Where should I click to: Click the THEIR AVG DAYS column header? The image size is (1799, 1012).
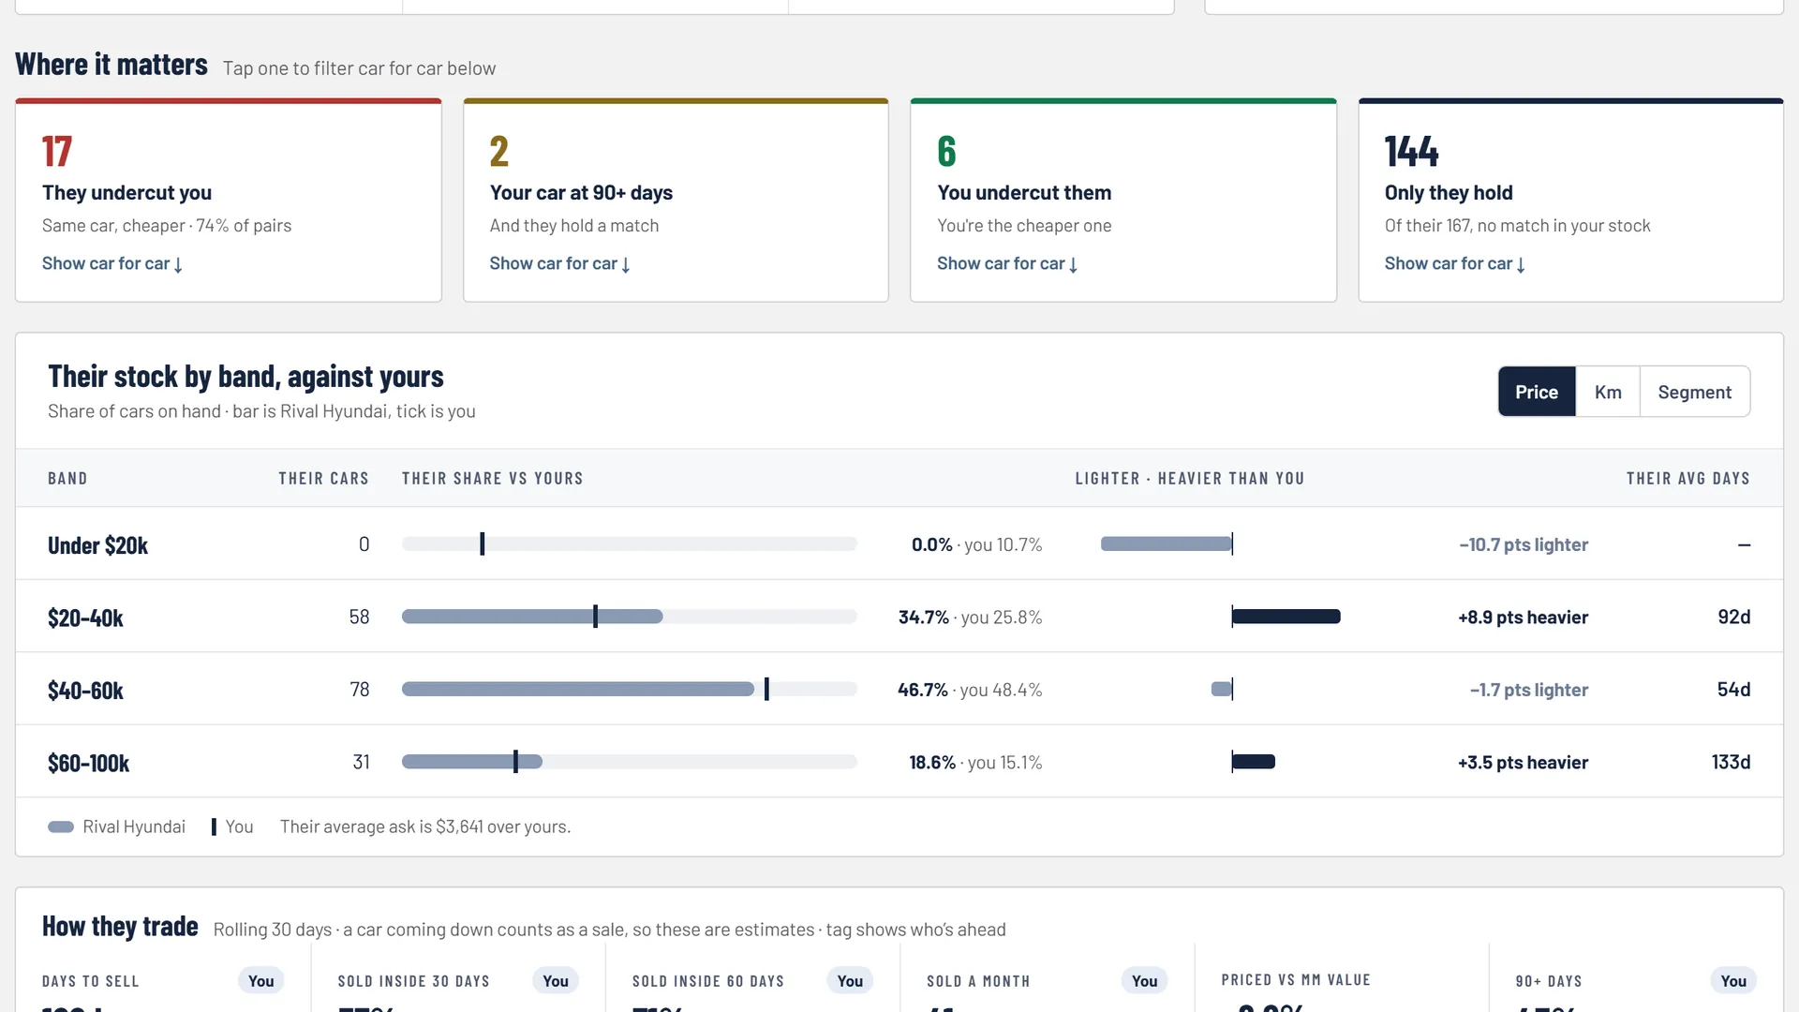(x=1687, y=479)
